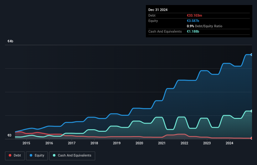
Task: Click the blue Equity end-point marker
Action: point(252,55)
